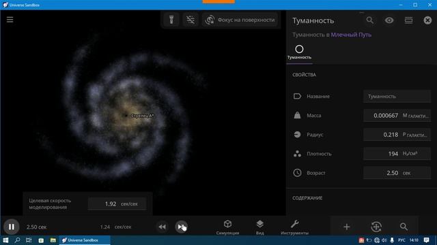Edit the Название field value
The width and height of the screenshot is (437, 245).
pyautogui.click(x=397, y=97)
